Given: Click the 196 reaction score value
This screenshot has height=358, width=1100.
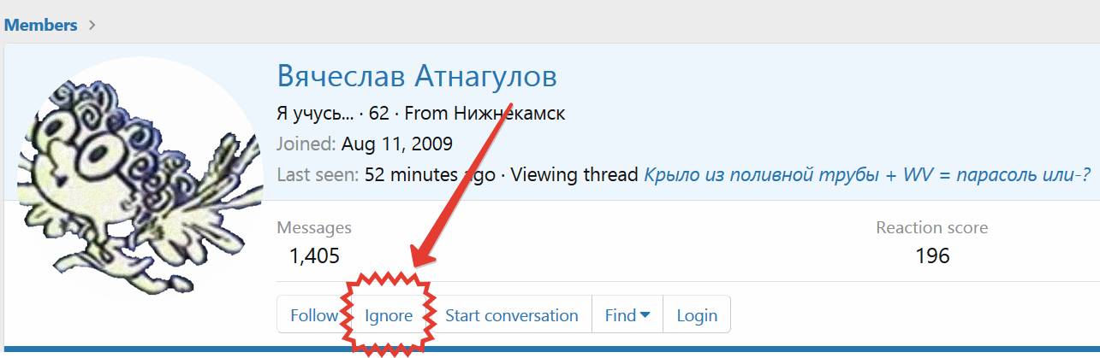Looking at the screenshot, I should coord(931,255).
